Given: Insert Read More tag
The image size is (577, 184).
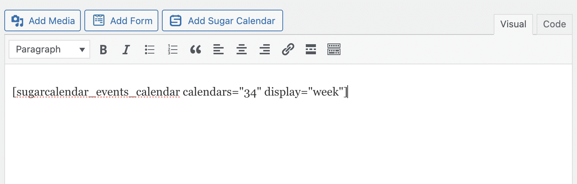Looking at the screenshot, I should 311,50.
